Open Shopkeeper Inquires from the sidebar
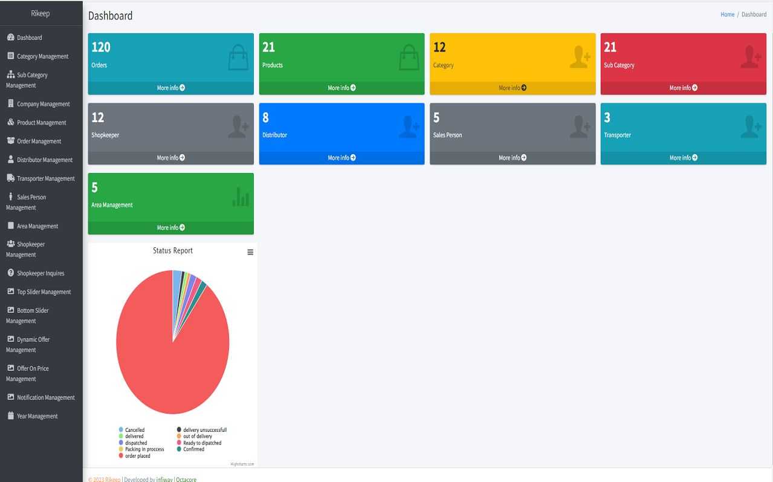 [10, 273]
